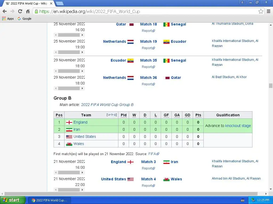The height and width of the screenshot is (204, 273).
Task: Click the Senegal flag in Match 35
Action: [x=166, y=61]
